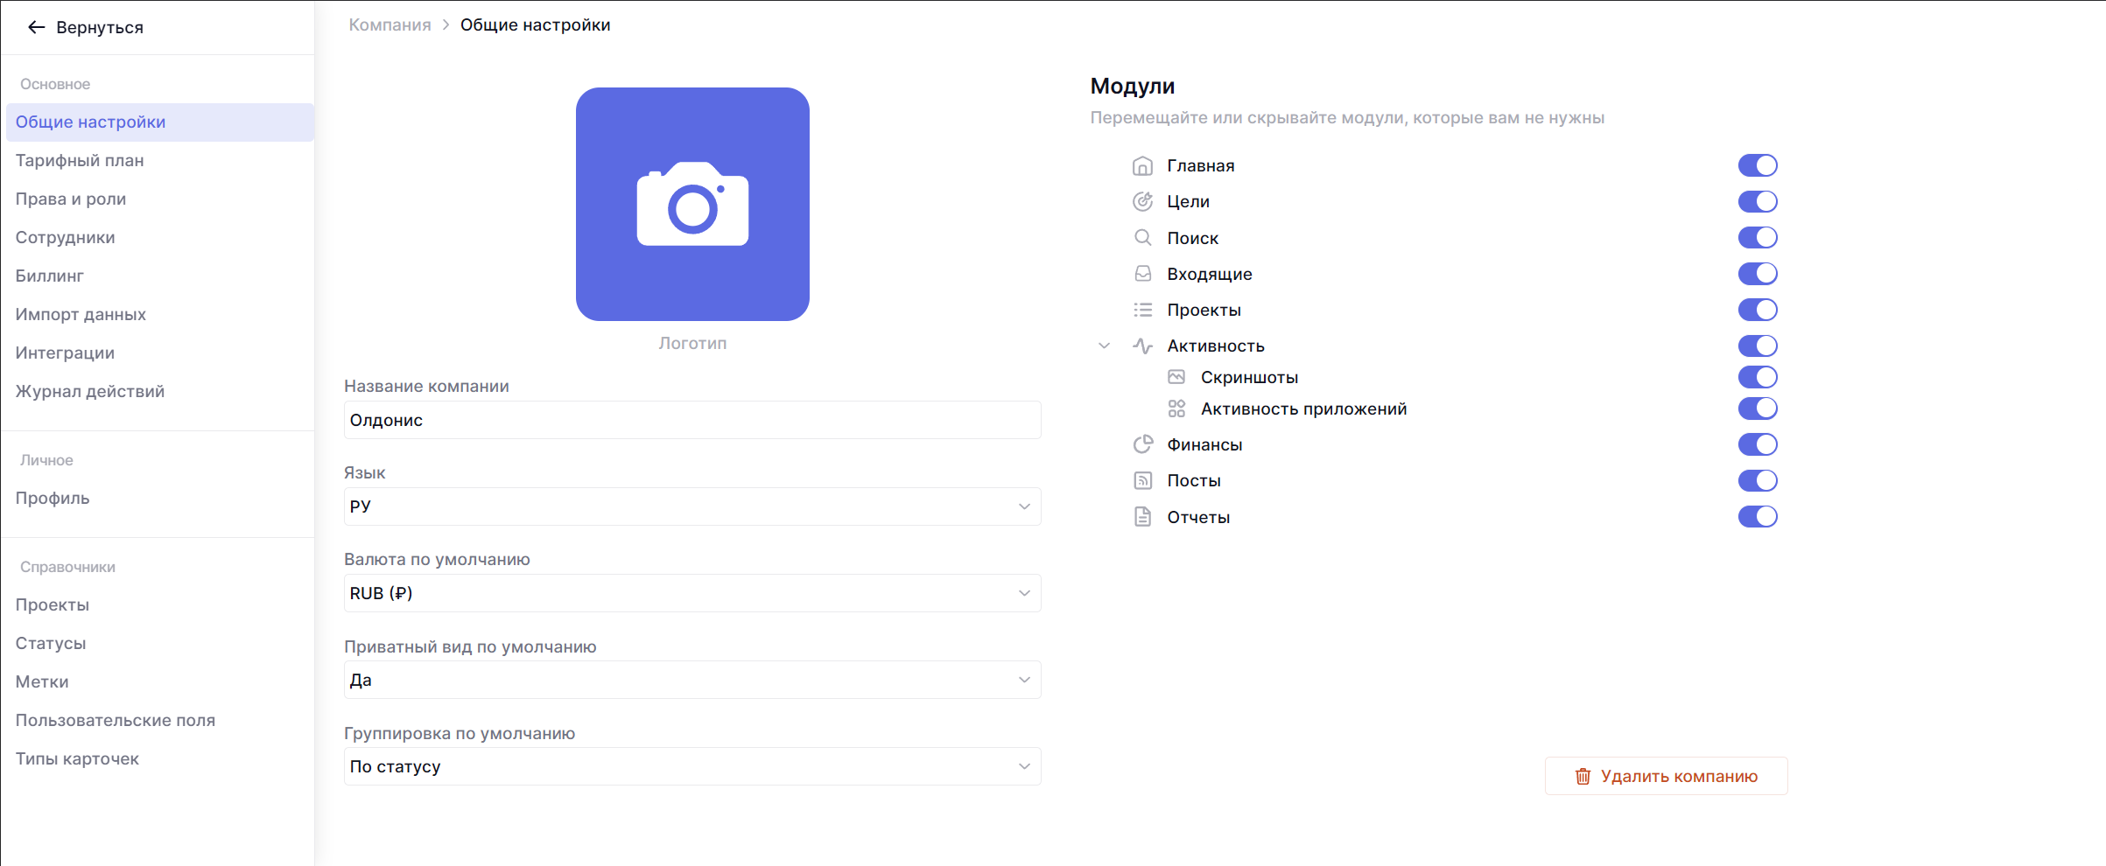Turn off the Проекты module switch
The image size is (2106, 866).
pyautogui.click(x=1757, y=310)
